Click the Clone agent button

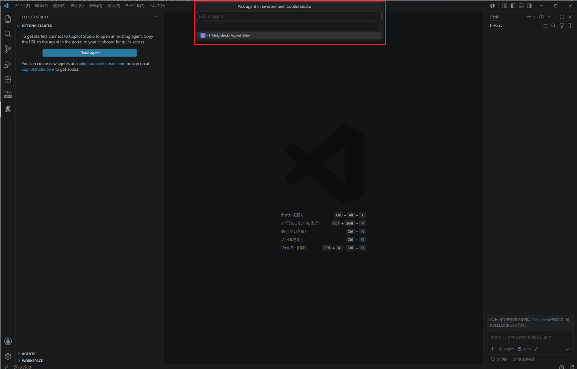point(90,53)
